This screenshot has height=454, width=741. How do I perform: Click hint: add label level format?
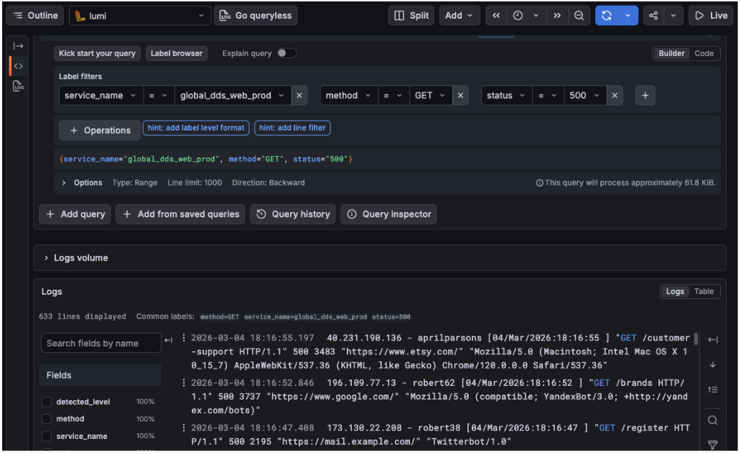(195, 128)
